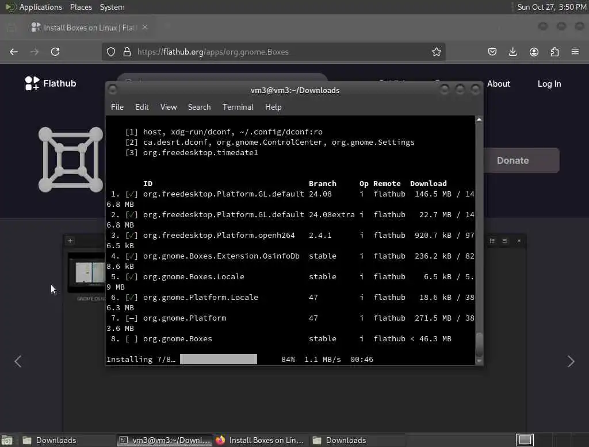Image resolution: width=589 pixels, height=447 pixels.
Task: Open Firefox downloads panel
Action: click(512, 52)
